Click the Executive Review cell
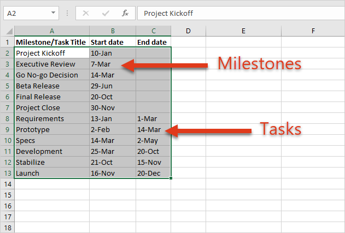Viewport: 345px width, 233px height. click(52, 64)
